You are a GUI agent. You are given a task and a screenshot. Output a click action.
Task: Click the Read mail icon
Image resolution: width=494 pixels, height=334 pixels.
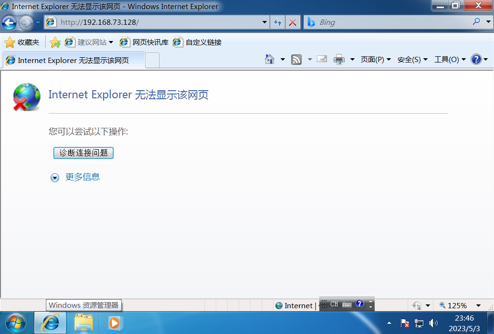322,59
